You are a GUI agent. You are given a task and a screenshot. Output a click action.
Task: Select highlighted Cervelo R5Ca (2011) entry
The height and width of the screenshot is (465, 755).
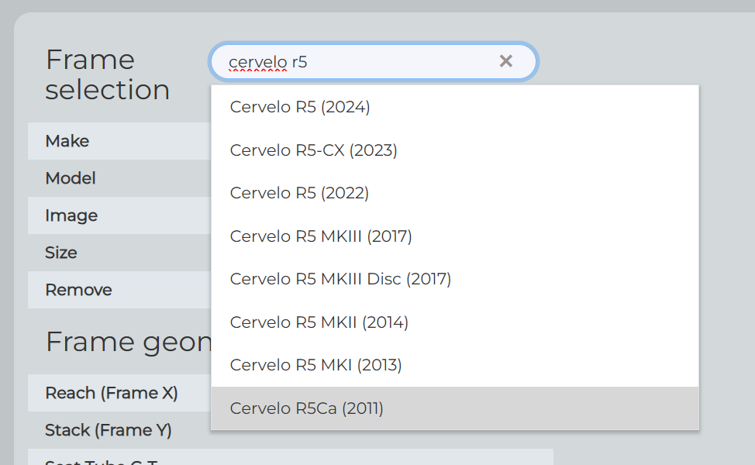pos(454,408)
